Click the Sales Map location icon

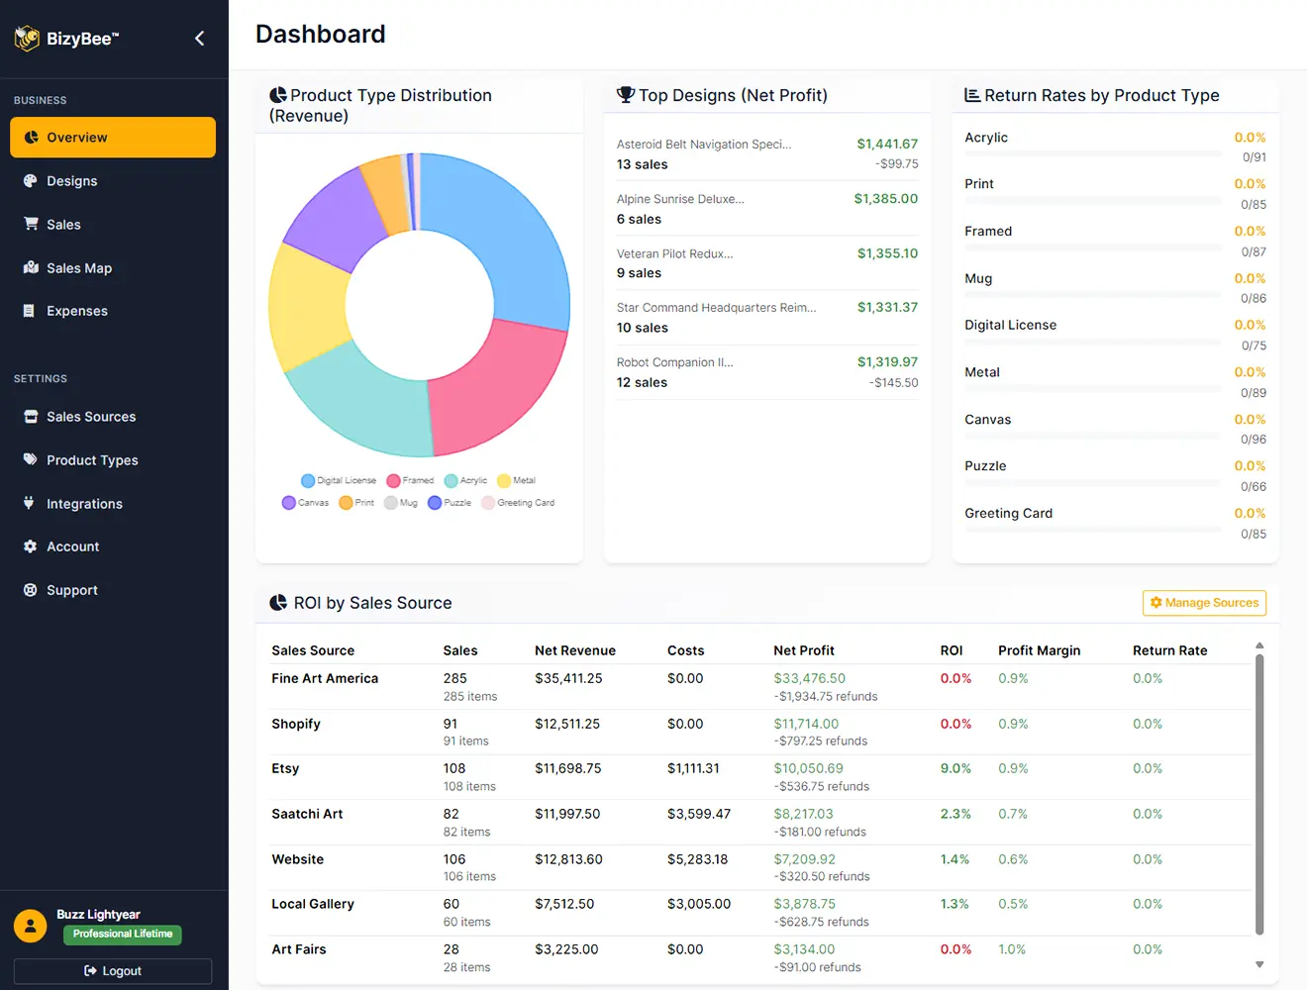coord(31,267)
